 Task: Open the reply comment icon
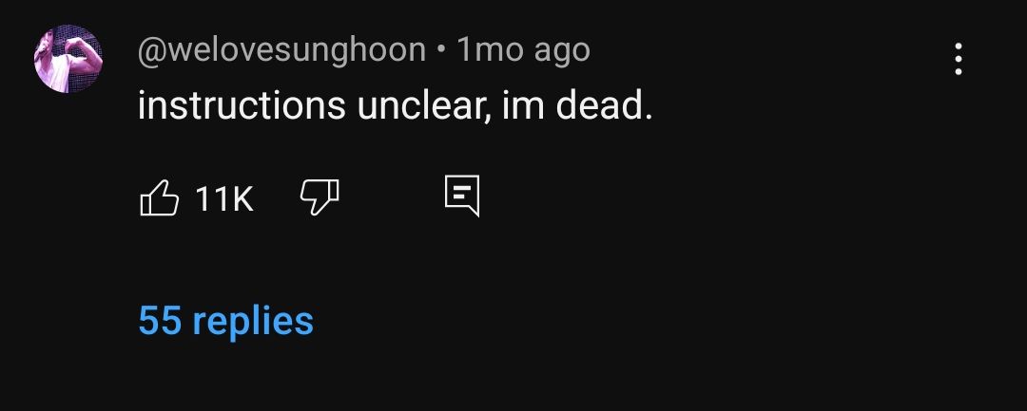tap(462, 196)
